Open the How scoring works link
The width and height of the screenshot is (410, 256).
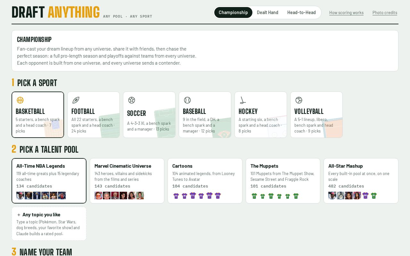coord(346,13)
